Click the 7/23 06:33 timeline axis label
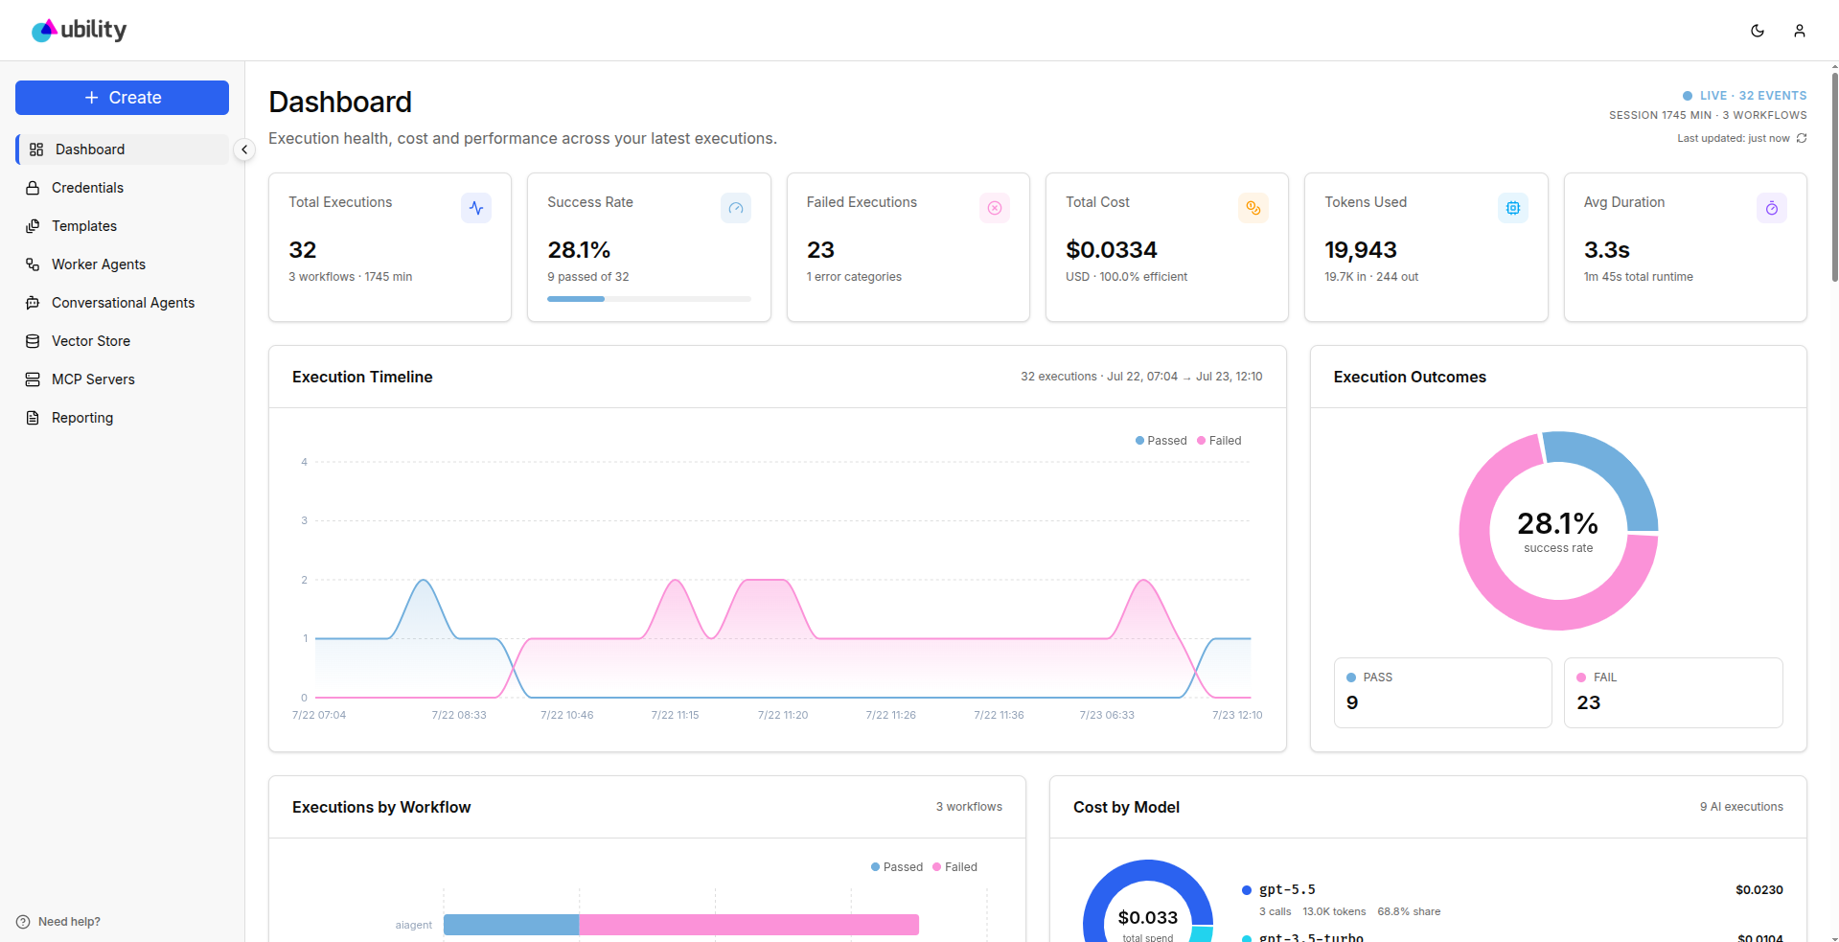Image resolution: width=1839 pixels, height=942 pixels. (x=1107, y=715)
